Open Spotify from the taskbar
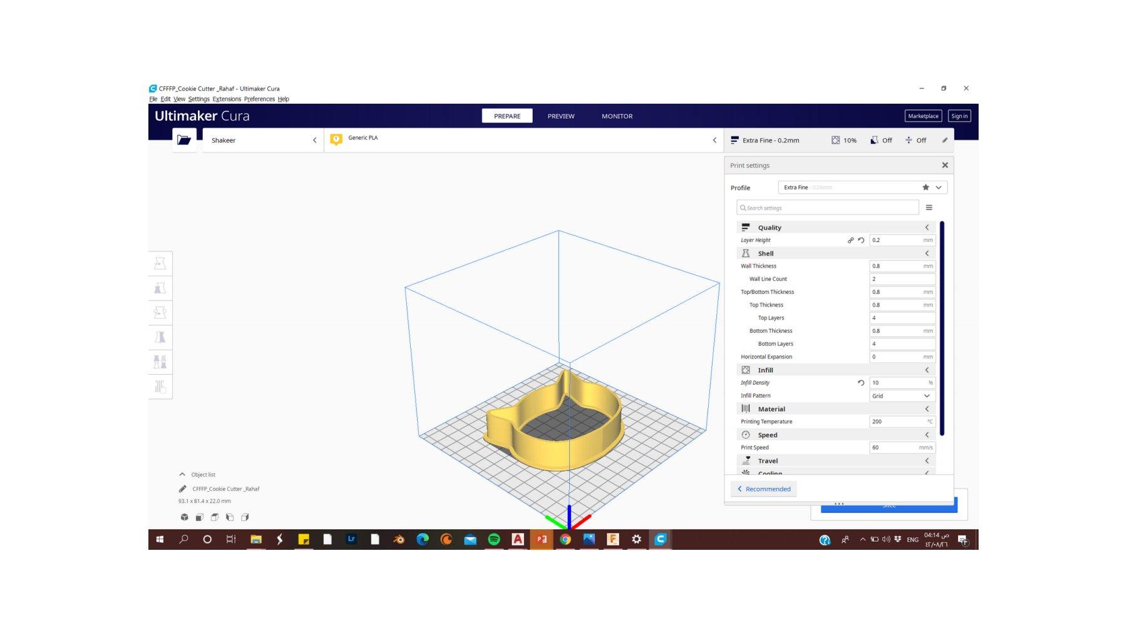 [x=494, y=539]
